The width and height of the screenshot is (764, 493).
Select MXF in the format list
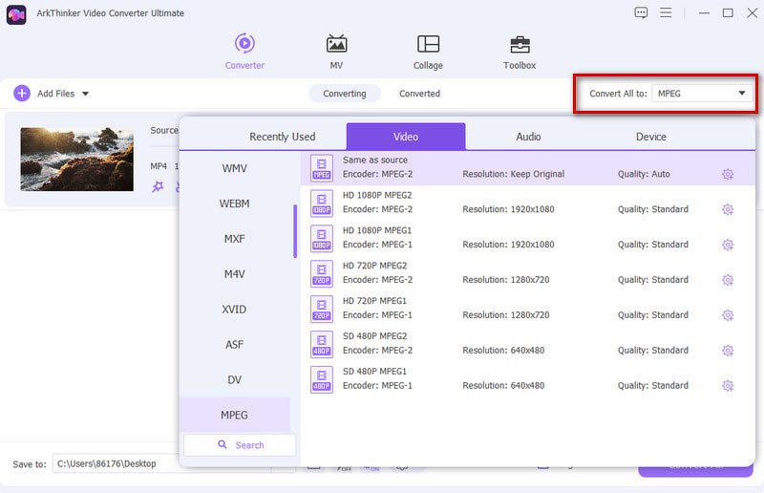coord(234,239)
